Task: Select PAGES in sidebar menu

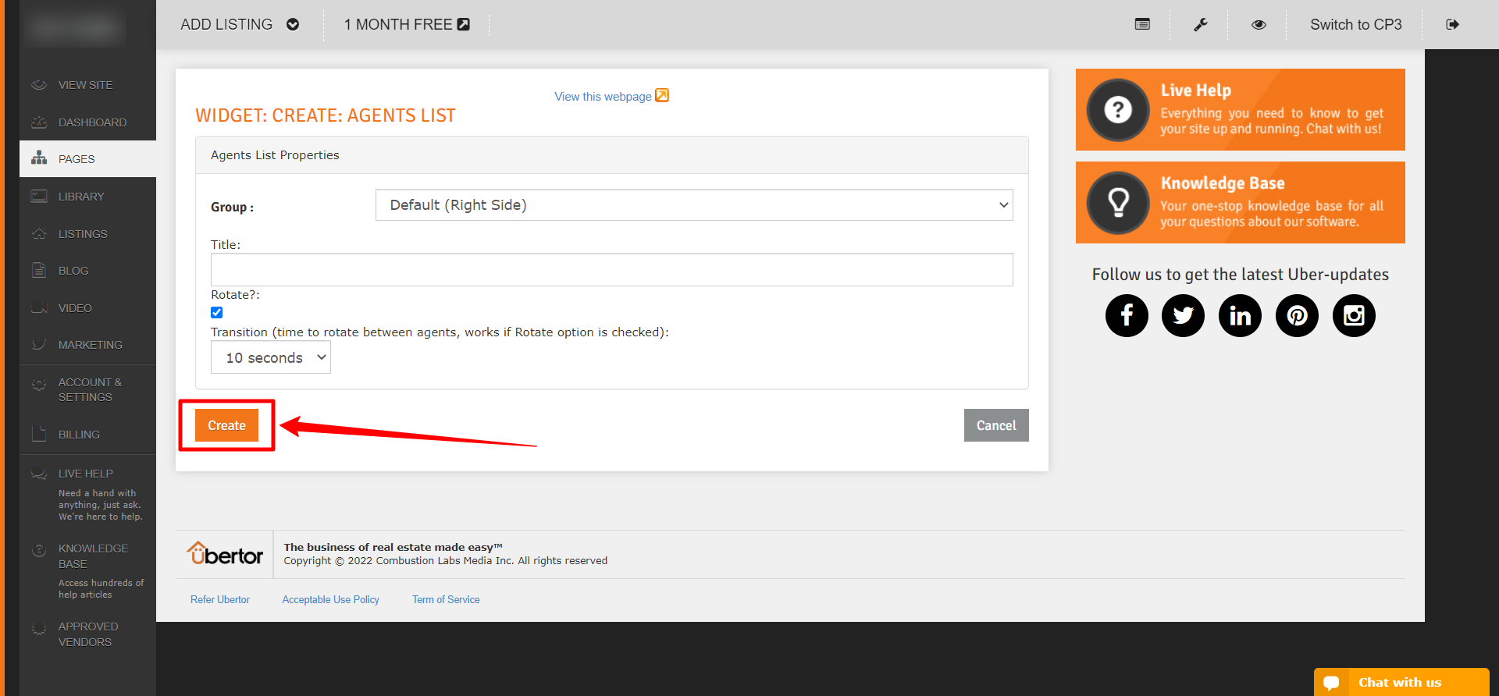Action: coord(77,158)
